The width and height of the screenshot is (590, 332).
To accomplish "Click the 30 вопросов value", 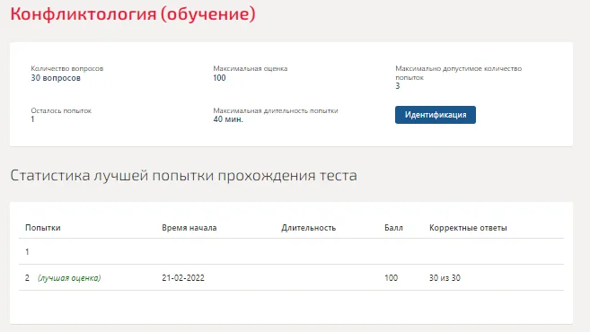I will pos(56,78).
